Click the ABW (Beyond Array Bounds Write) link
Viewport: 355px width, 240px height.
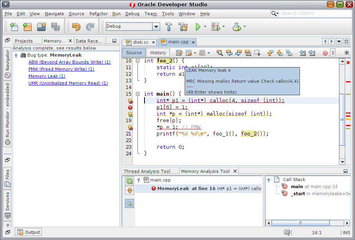(69, 62)
